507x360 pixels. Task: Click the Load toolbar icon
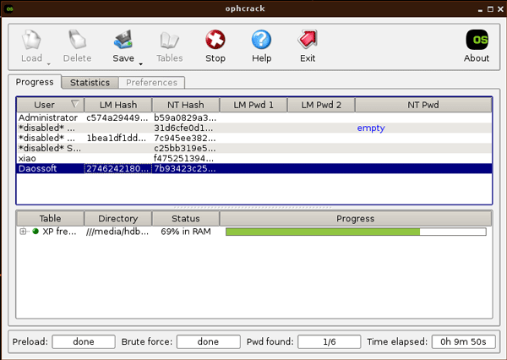click(31, 41)
